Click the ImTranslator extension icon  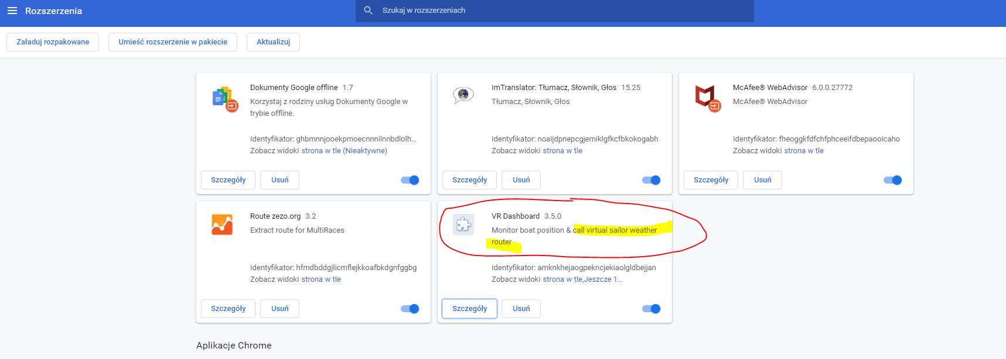click(463, 95)
